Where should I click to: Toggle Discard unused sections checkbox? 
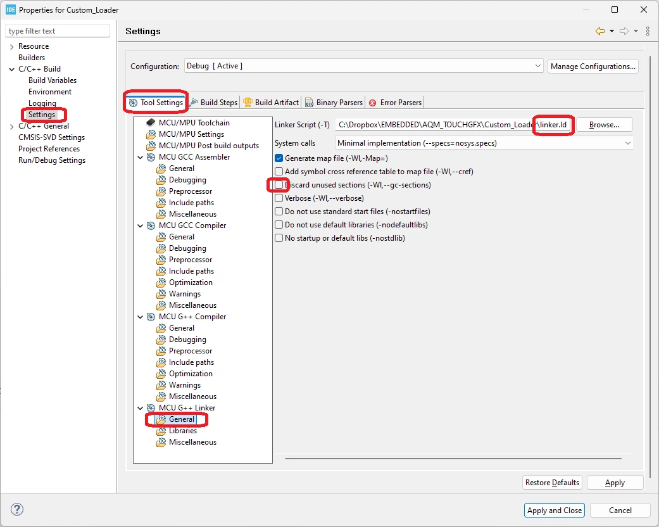point(279,184)
